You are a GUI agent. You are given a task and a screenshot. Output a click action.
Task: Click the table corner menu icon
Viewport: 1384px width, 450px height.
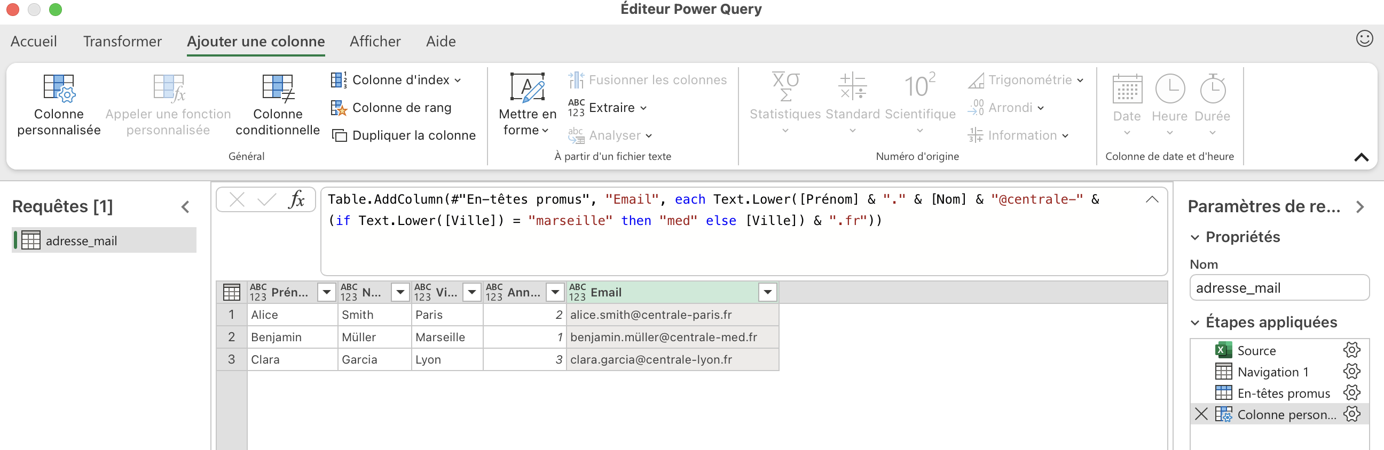[232, 292]
